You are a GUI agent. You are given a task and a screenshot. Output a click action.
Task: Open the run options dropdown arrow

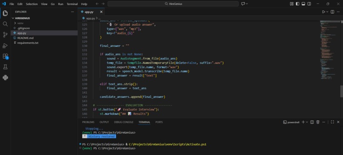click(x=328, y=12)
